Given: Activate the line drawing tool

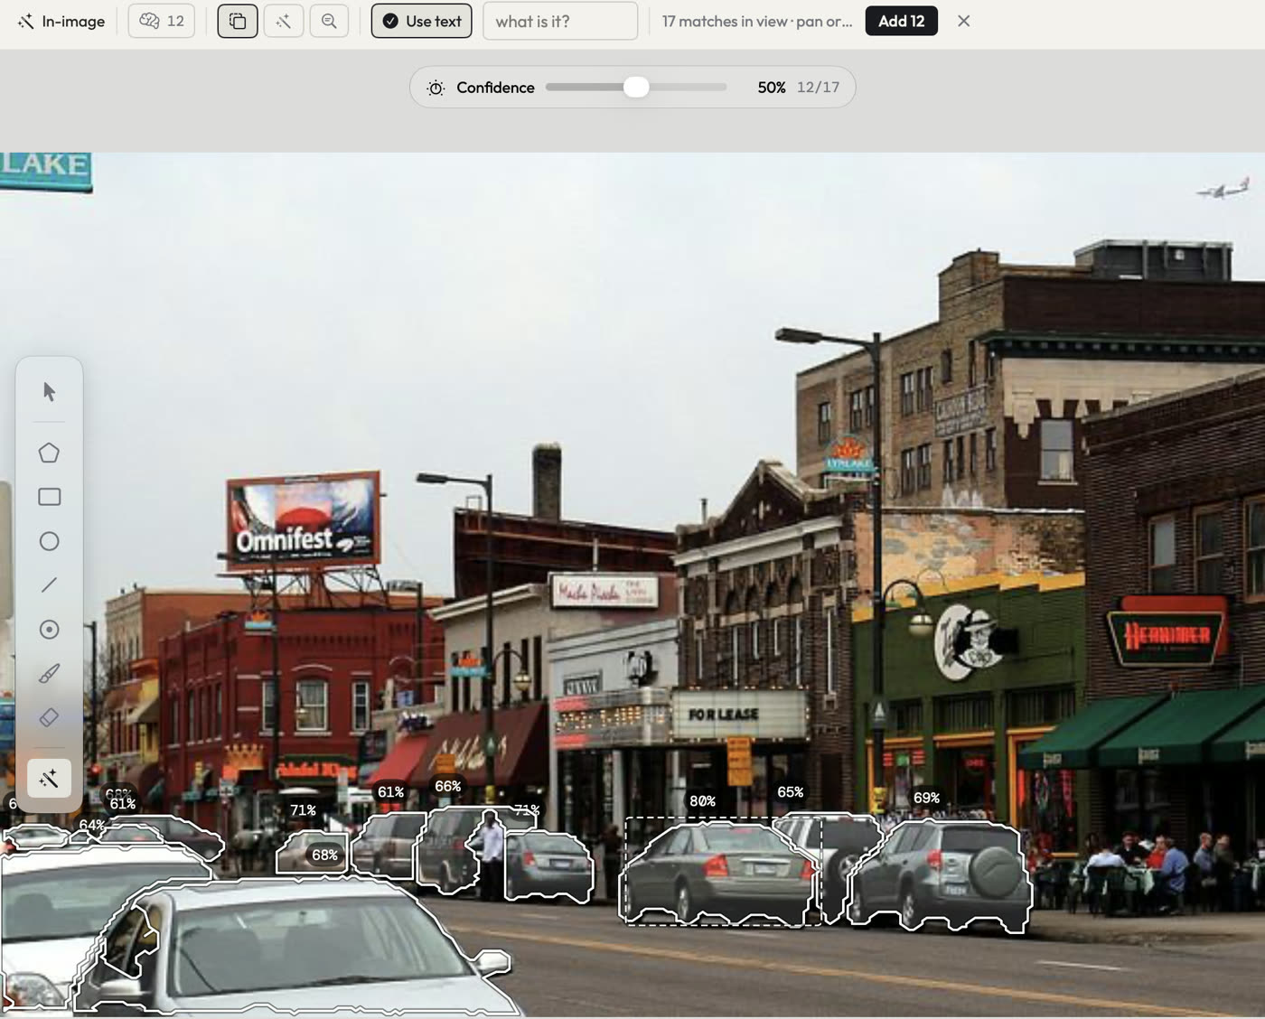Looking at the screenshot, I should click(x=49, y=585).
